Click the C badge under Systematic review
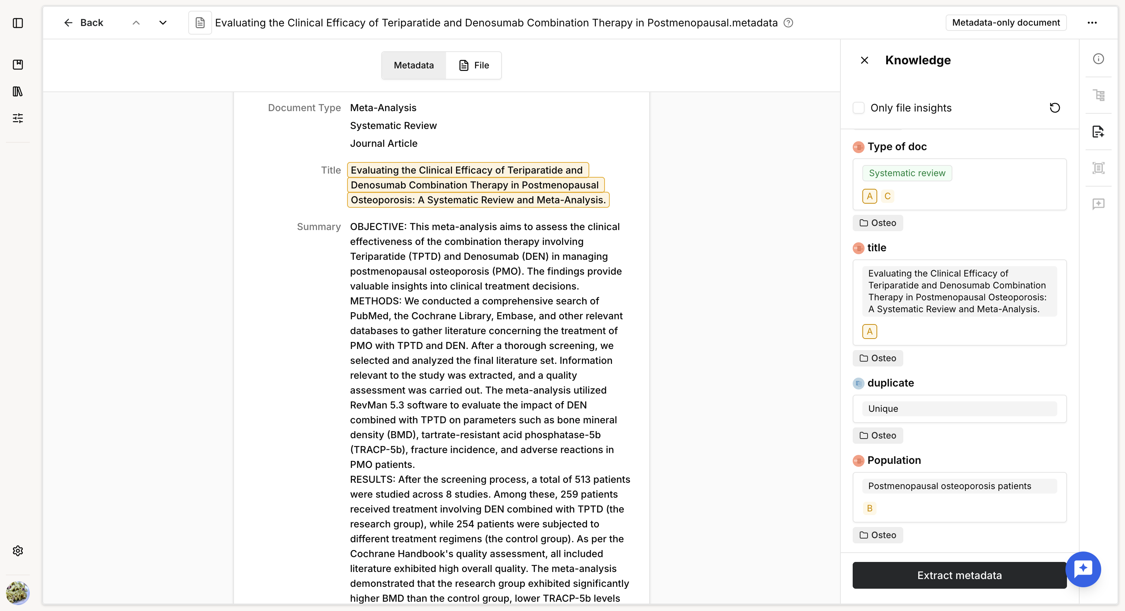 [887, 196]
